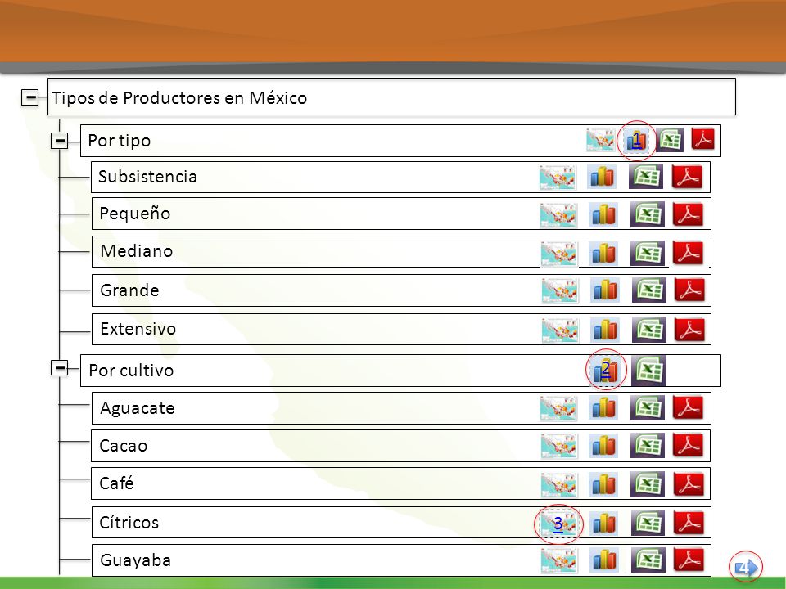
Task: Go to next page with blue arrow
Action: [x=746, y=568]
